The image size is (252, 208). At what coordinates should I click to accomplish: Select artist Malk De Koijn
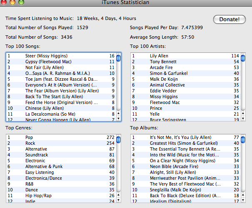tap(186, 79)
